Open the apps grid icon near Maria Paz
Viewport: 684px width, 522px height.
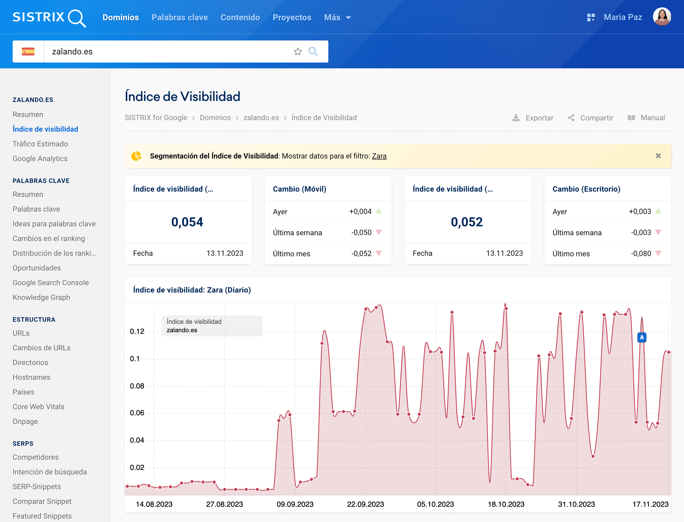click(x=591, y=17)
